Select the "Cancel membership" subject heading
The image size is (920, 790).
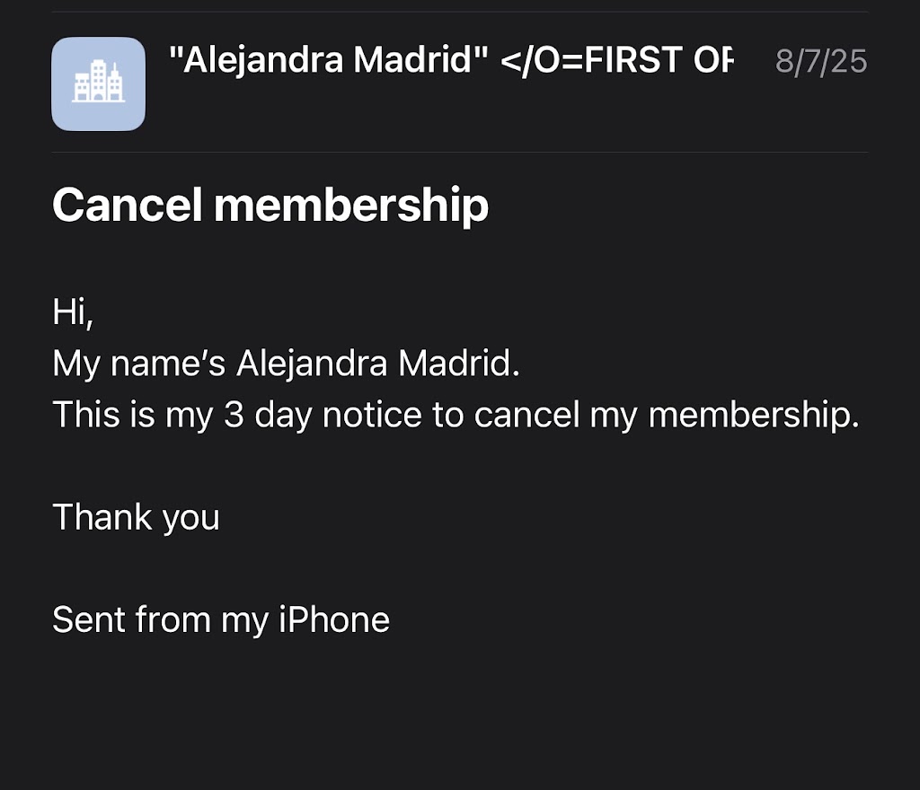click(270, 206)
